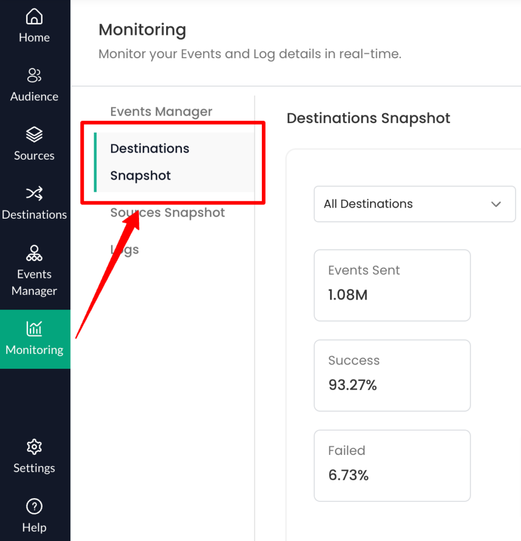Click the dropdown chevron arrow
This screenshot has height=541, width=521.
[x=496, y=204]
